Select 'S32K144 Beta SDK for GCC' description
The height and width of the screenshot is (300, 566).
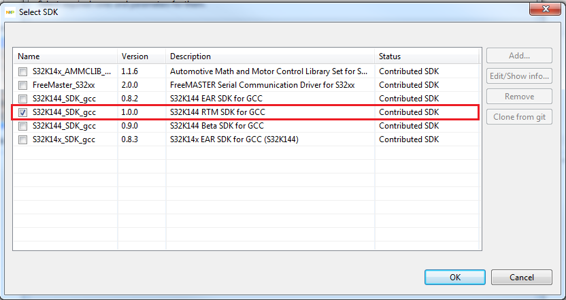(217, 126)
